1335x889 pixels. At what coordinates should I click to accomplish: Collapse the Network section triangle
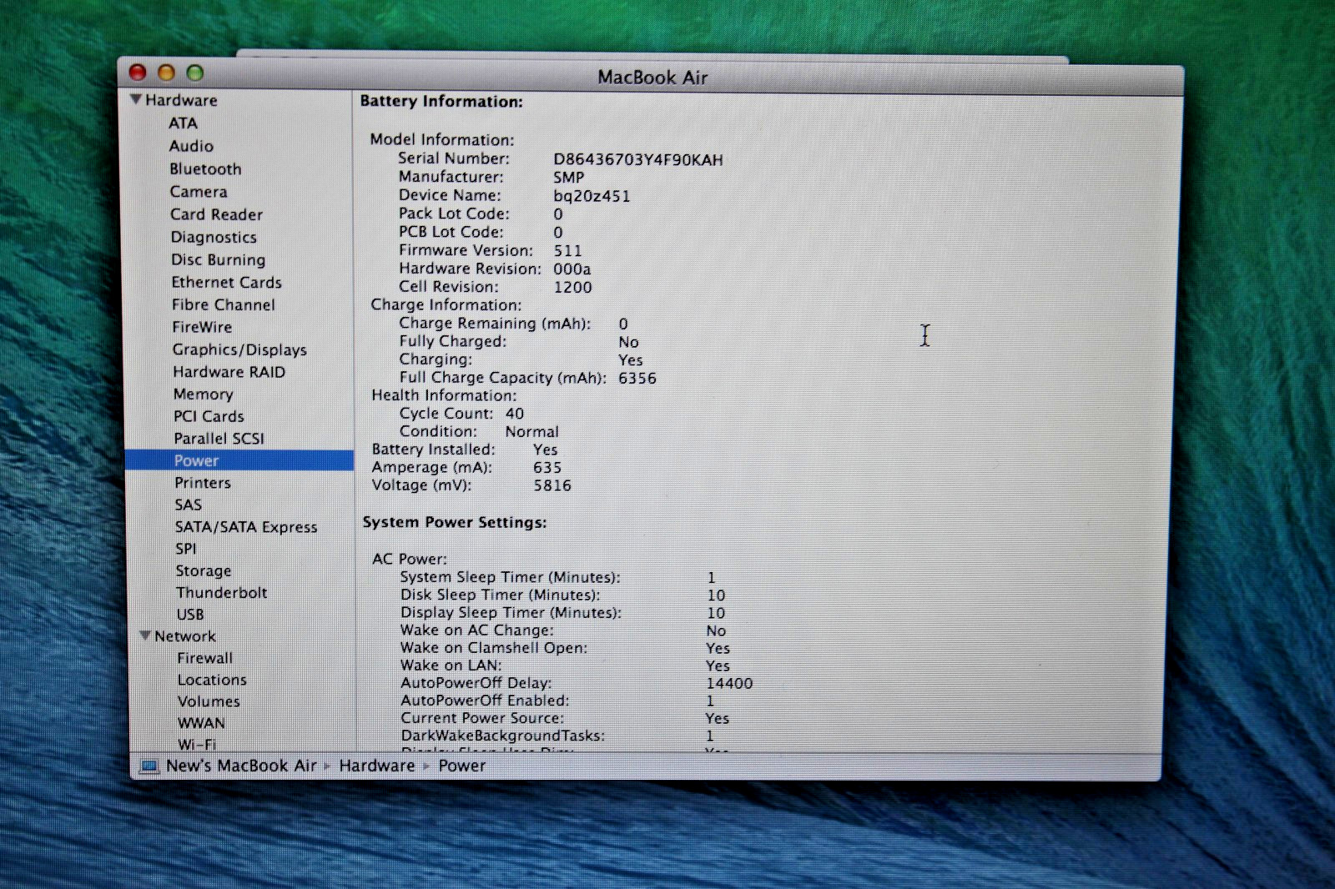point(145,635)
